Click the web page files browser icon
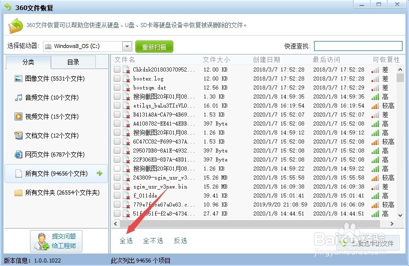The height and width of the screenshot is (266, 409). coord(18,154)
